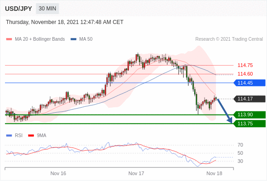This screenshot has width=267, height=181.
Task: Click the blue MA 50 legend swatch
Action: [73, 39]
